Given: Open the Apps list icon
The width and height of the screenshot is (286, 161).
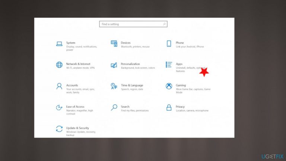Looking at the screenshot, I should pos(169,65).
